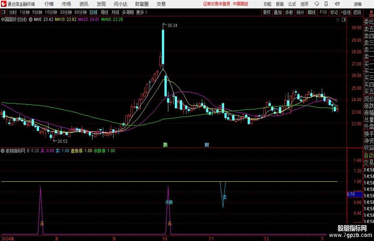Switch to 5分钟 period
374x241 pixels.
37,12
